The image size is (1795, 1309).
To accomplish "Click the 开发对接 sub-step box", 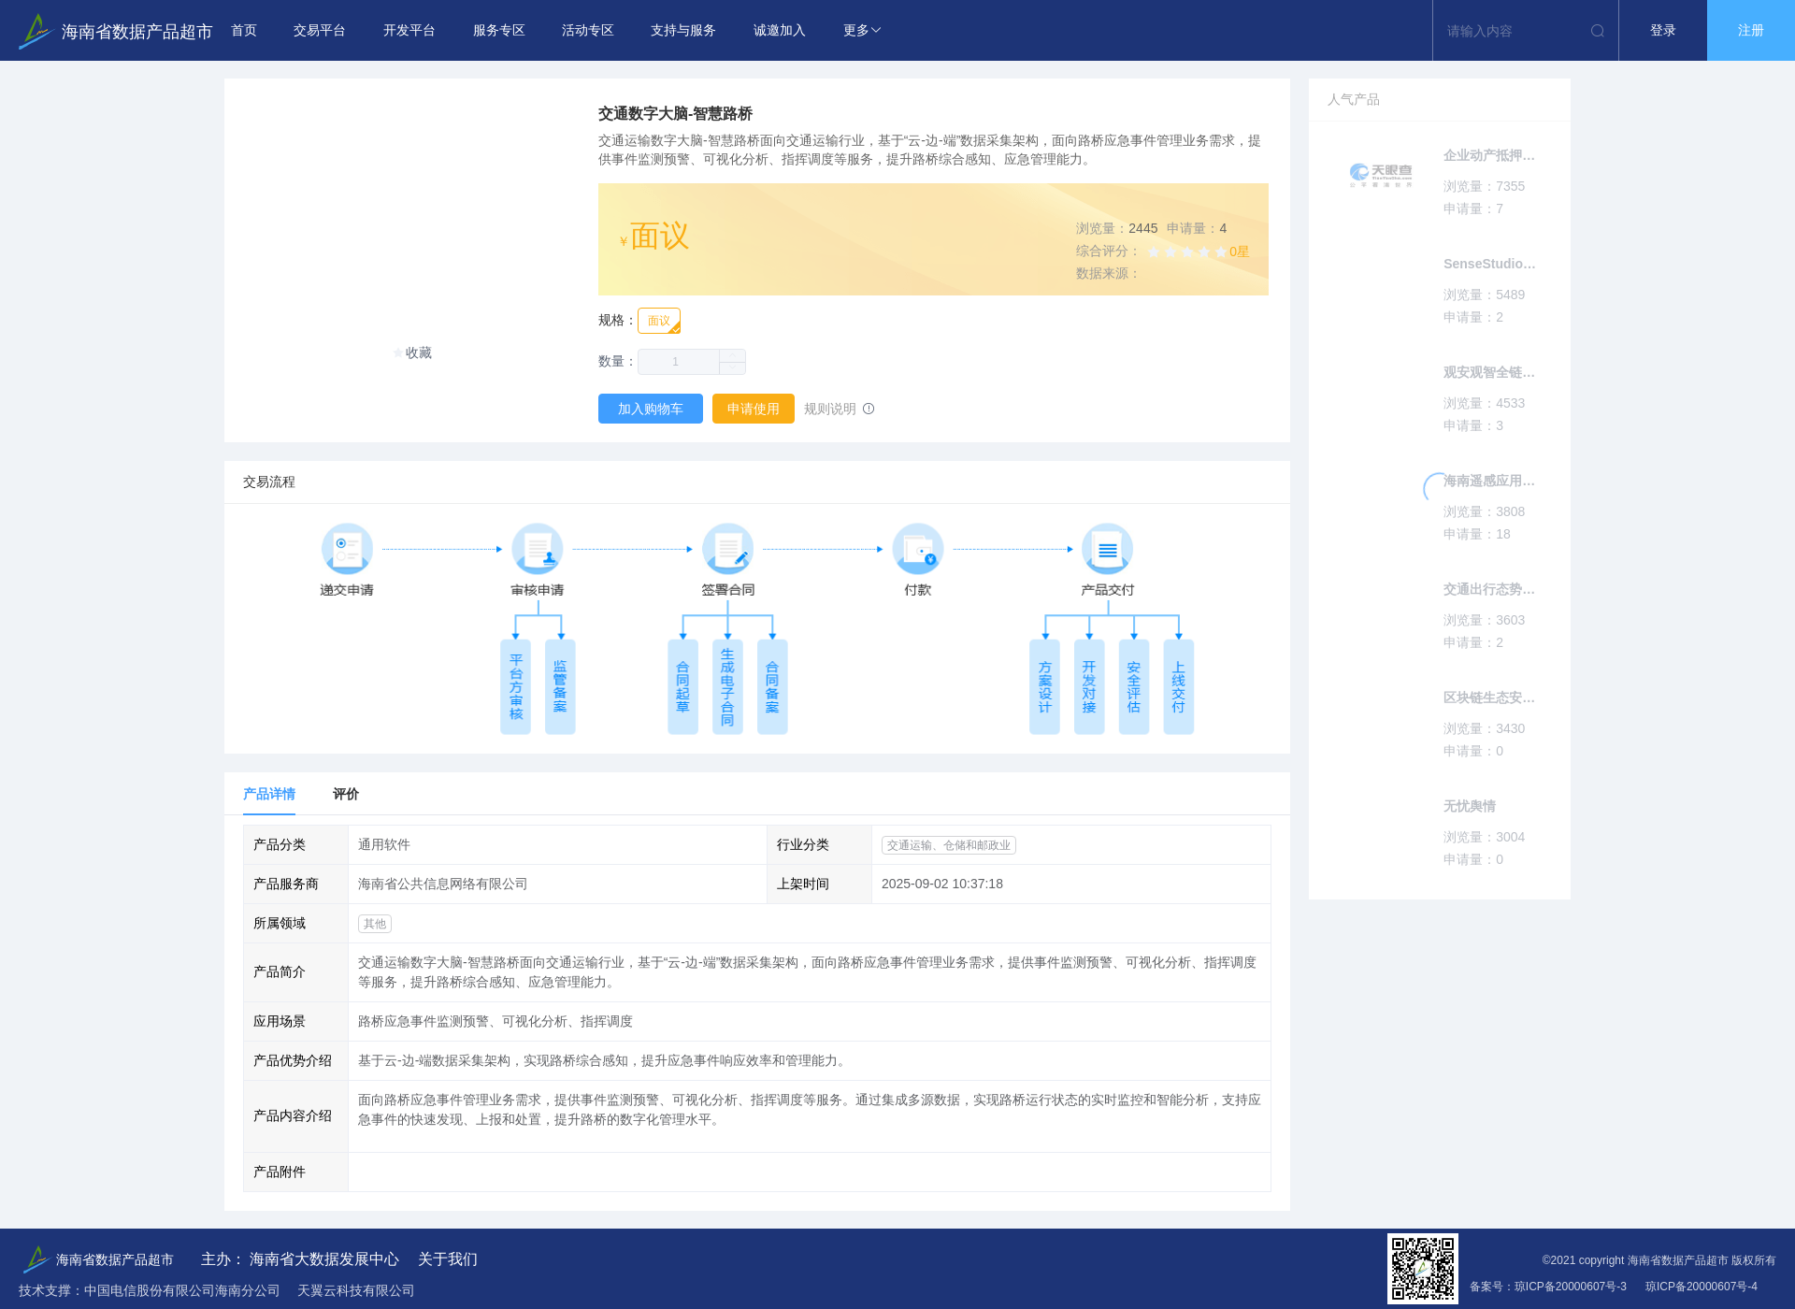I will coord(1089,687).
